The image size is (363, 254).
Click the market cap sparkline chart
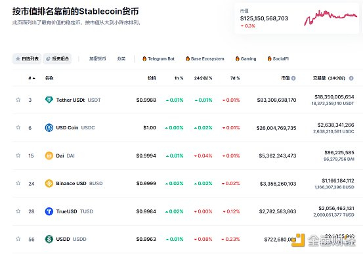331,18
